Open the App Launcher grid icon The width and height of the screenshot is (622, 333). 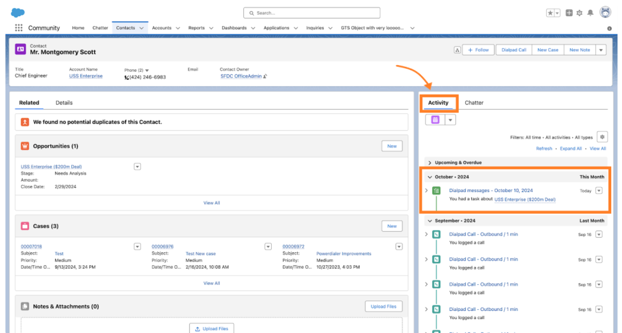(19, 28)
